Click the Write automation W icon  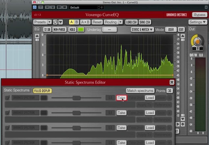coord(53,7)
